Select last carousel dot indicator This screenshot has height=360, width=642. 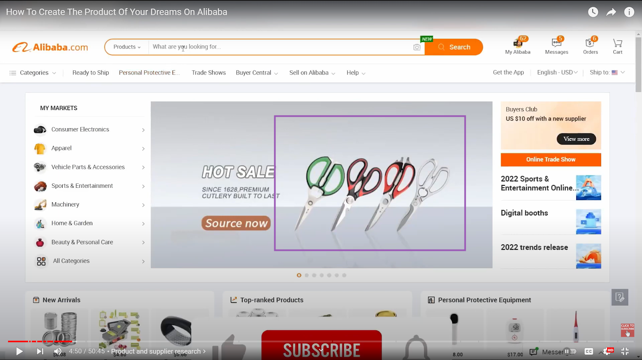click(344, 275)
